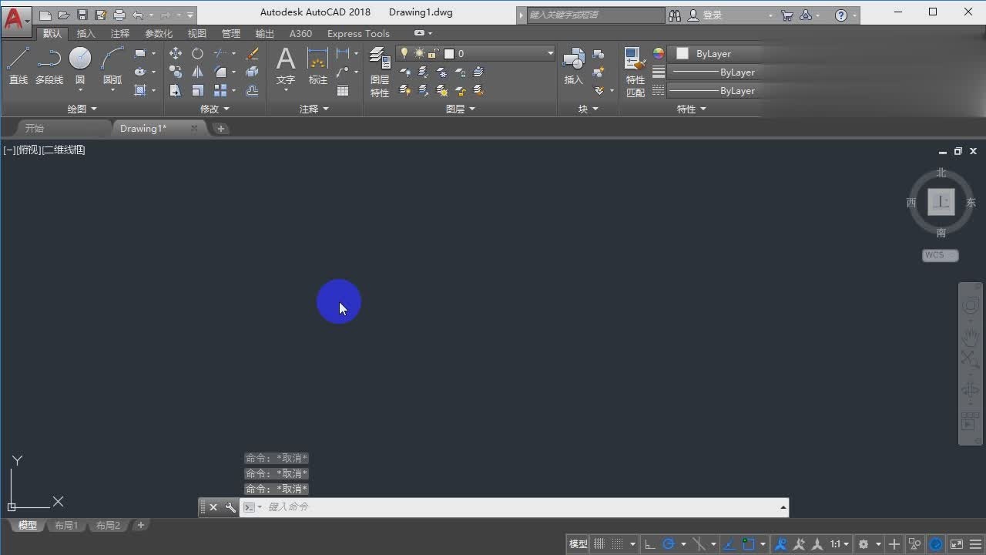The width and height of the screenshot is (986, 555).
Task: Toggle layer lock padlock icon
Action: click(433, 54)
